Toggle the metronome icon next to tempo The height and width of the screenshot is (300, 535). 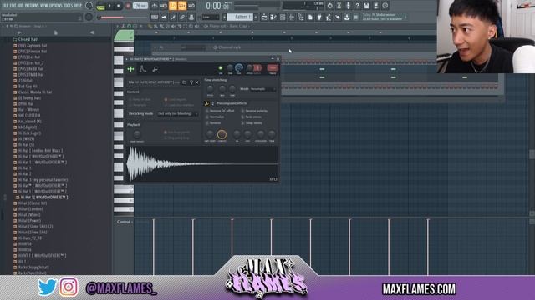click(x=154, y=6)
